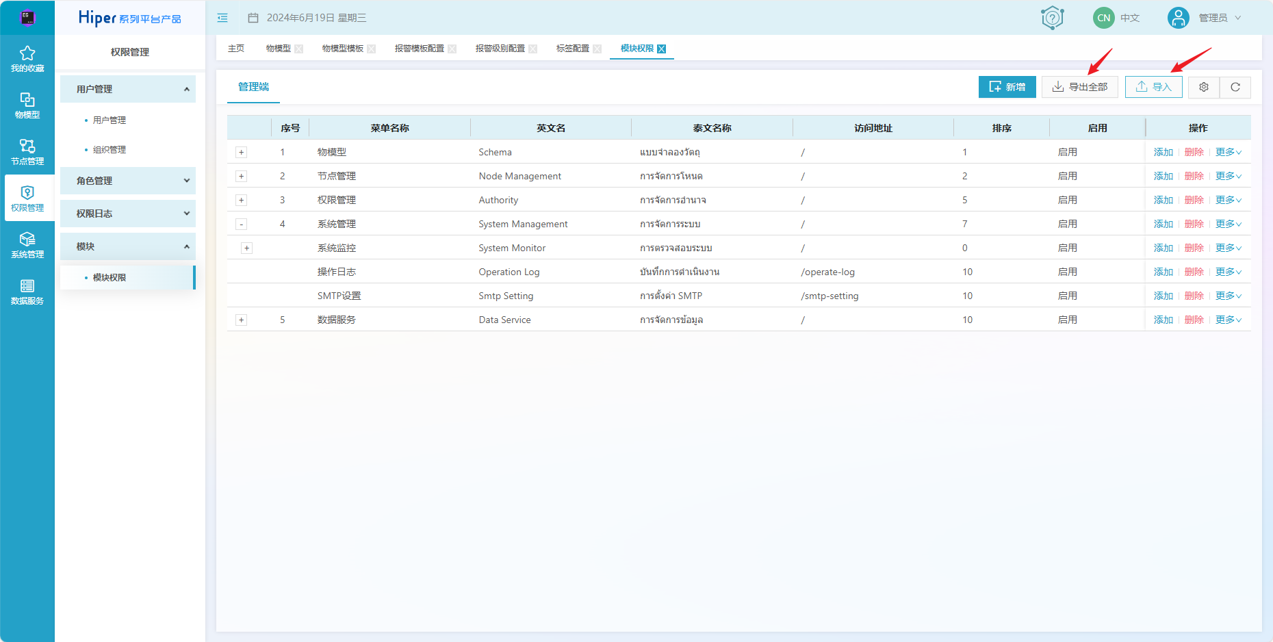Click the 排序 column header
Viewport: 1273px width, 642px height.
pyautogui.click(x=1002, y=128)
